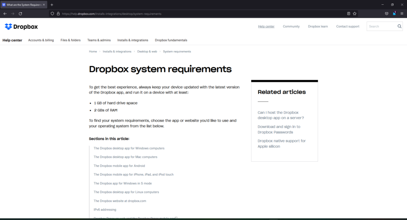Open Accounts & billing menu
This screenshot has height=220, width=407.
[41, 40]
